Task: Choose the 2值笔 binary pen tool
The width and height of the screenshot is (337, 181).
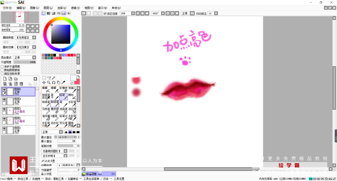Action: tap(55, 118)
